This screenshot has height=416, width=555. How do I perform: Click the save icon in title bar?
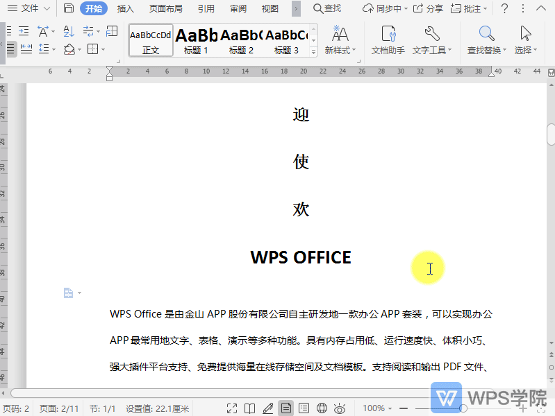68,8
